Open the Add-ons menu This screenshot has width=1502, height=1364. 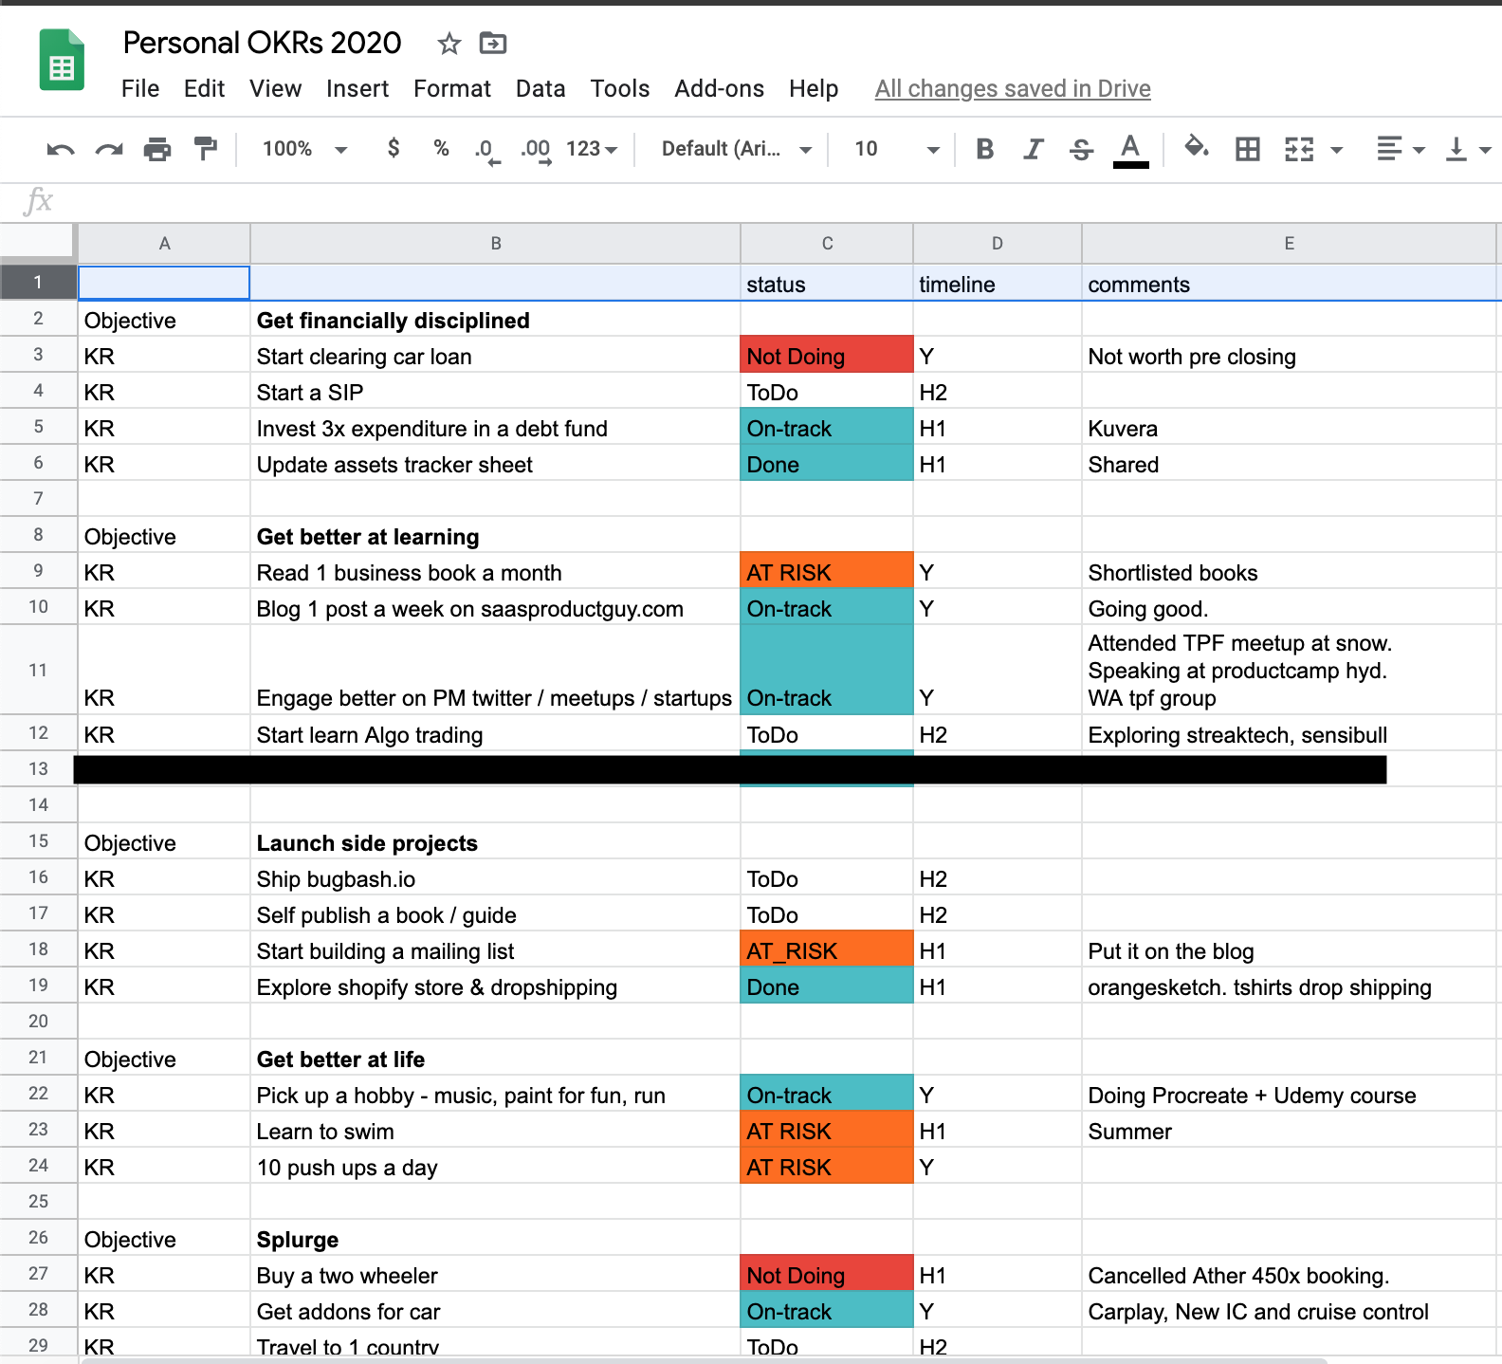(720, 88)
